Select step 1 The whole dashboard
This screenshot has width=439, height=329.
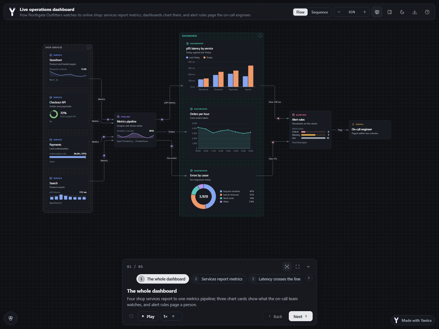point(163,279)
